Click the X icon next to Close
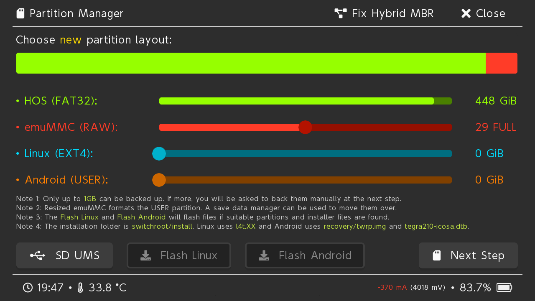The image size is (535, 301). pos(466,13)
